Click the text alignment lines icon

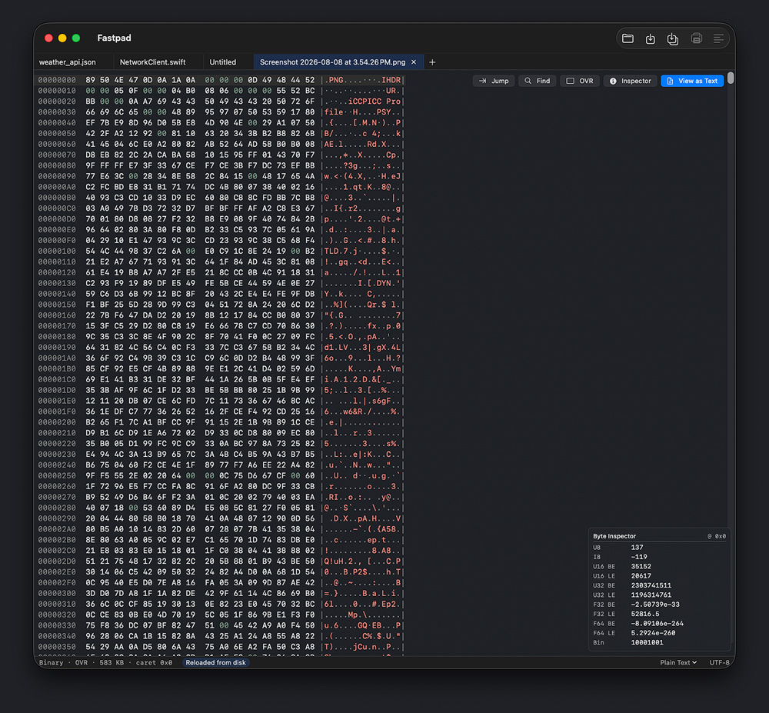(x=718, y=38)
